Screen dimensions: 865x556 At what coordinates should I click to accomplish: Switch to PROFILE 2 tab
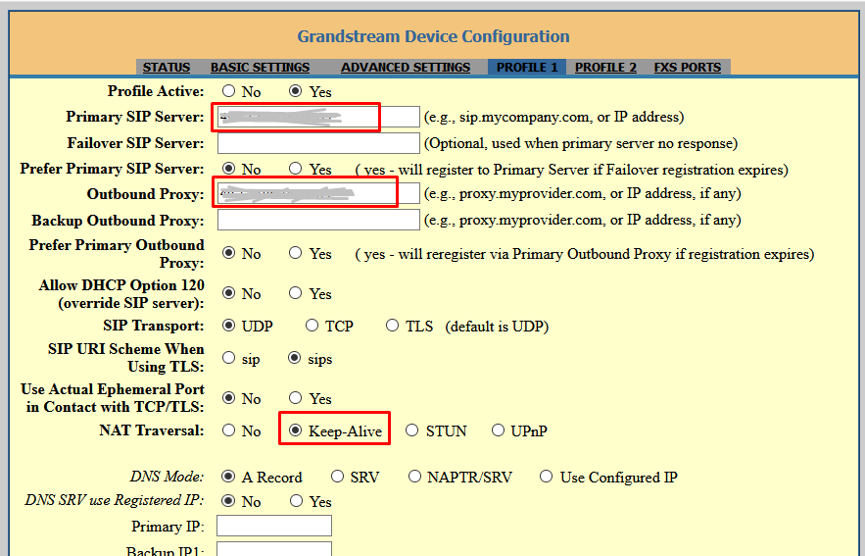pos(605,68)
